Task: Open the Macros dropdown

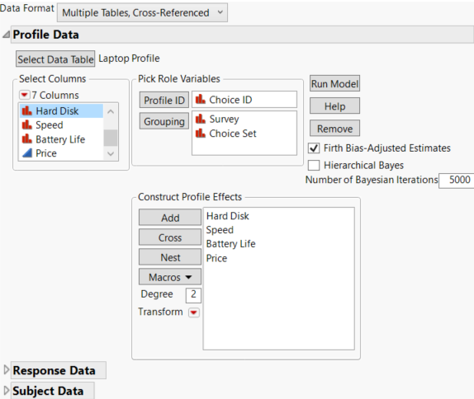Action: click(x=170, y=277)
